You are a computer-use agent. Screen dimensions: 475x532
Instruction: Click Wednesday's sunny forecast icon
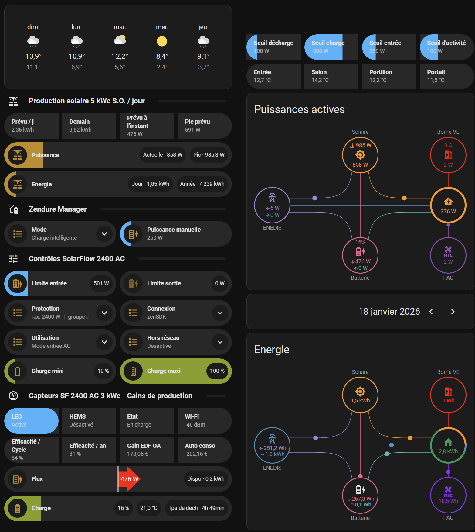point(162,41)
